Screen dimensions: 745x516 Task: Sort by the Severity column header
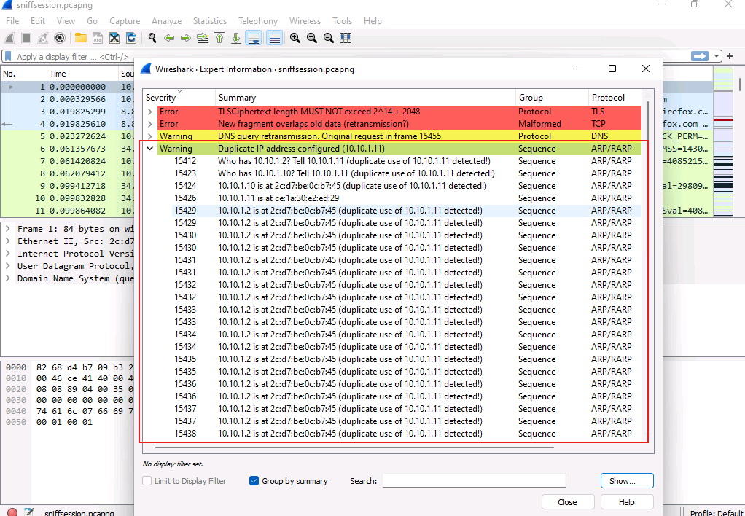(161, 98)
